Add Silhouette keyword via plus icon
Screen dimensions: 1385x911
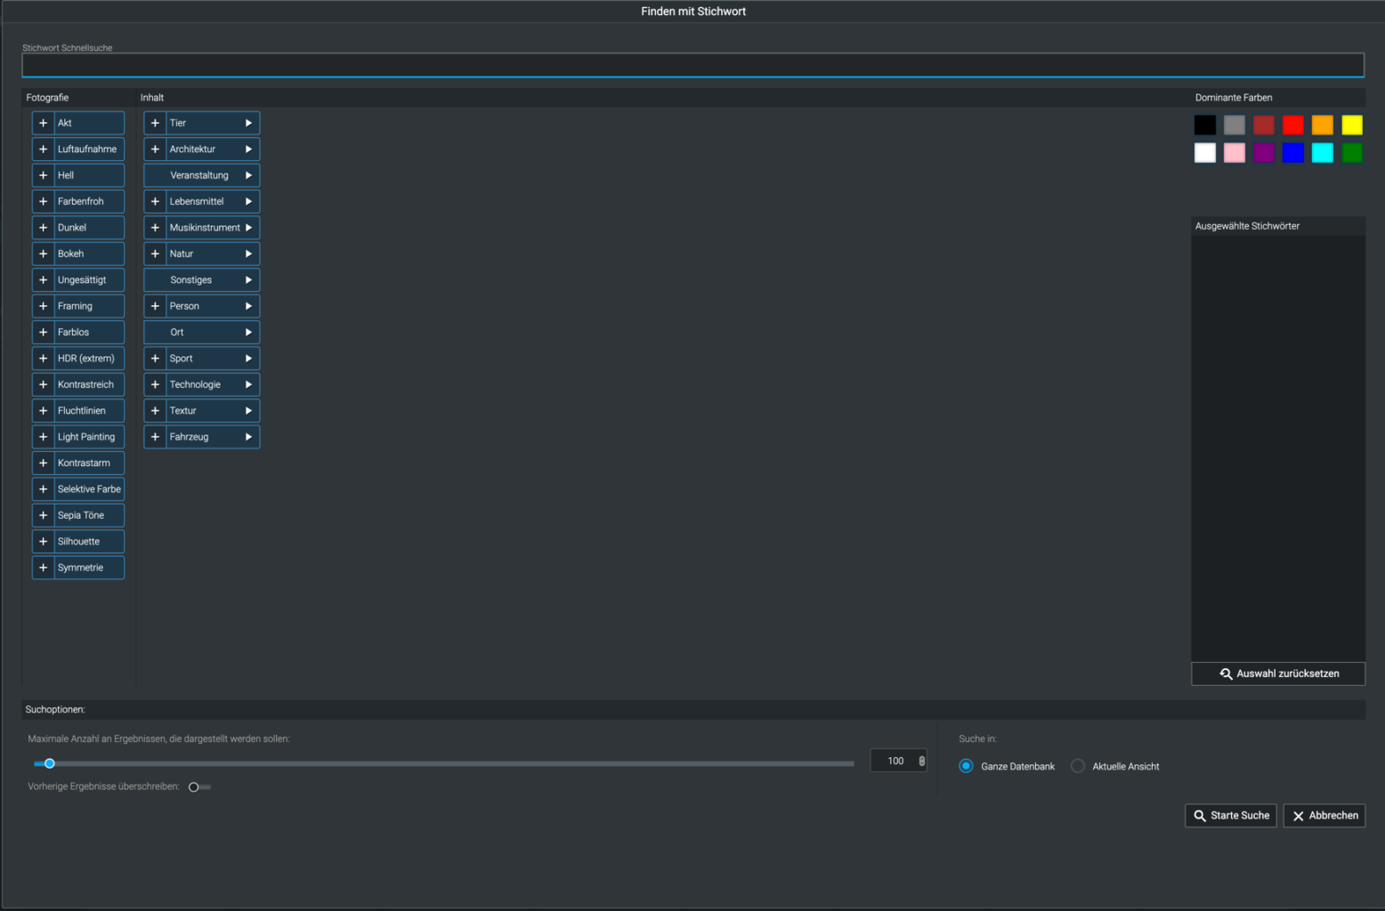click(43, 541)
